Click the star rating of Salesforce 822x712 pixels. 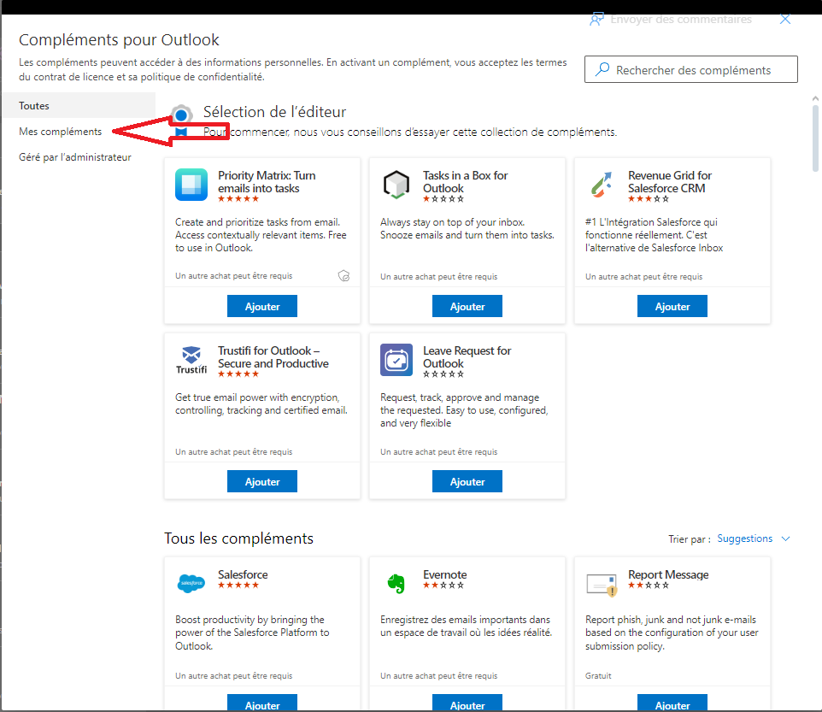pyautogui.click(x=238, y=585)
